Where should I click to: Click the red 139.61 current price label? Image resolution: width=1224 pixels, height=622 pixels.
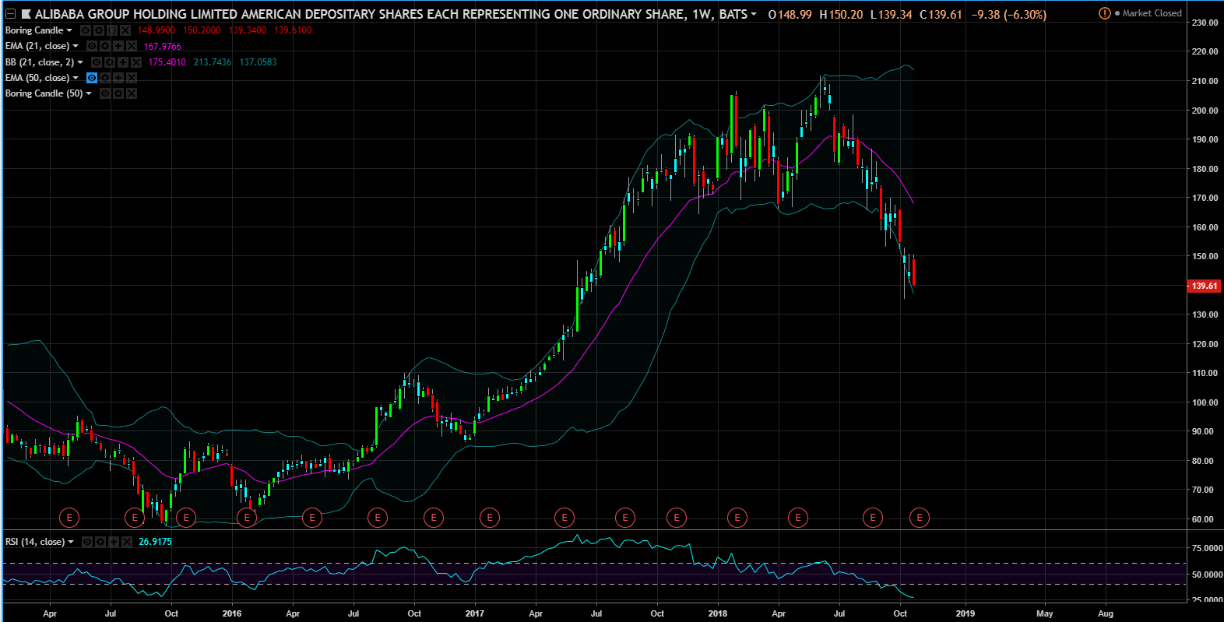tap(1204, 286)
